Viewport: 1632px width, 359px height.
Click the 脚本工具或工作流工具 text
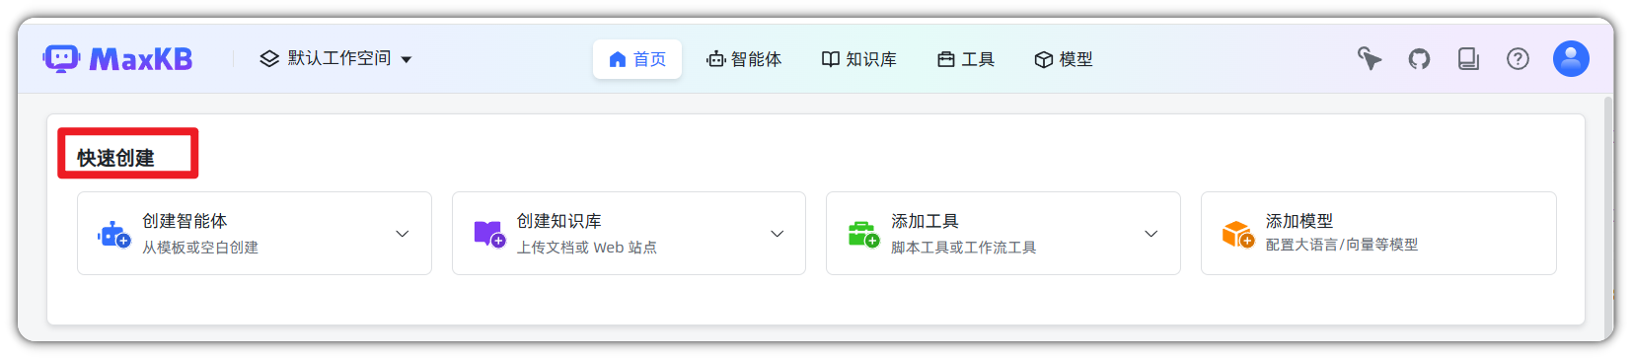click(x=964, y=248)
